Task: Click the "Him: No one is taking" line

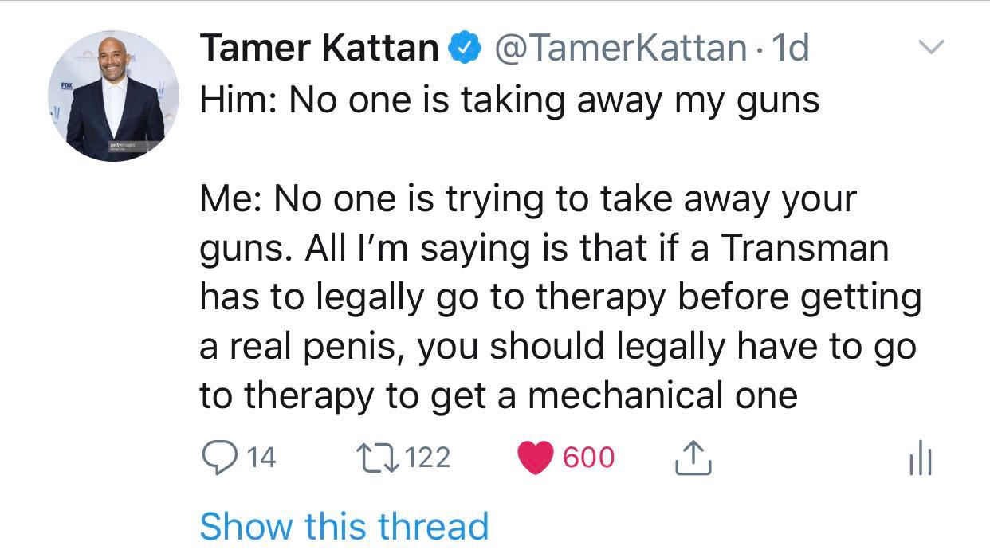Action: 509,100
